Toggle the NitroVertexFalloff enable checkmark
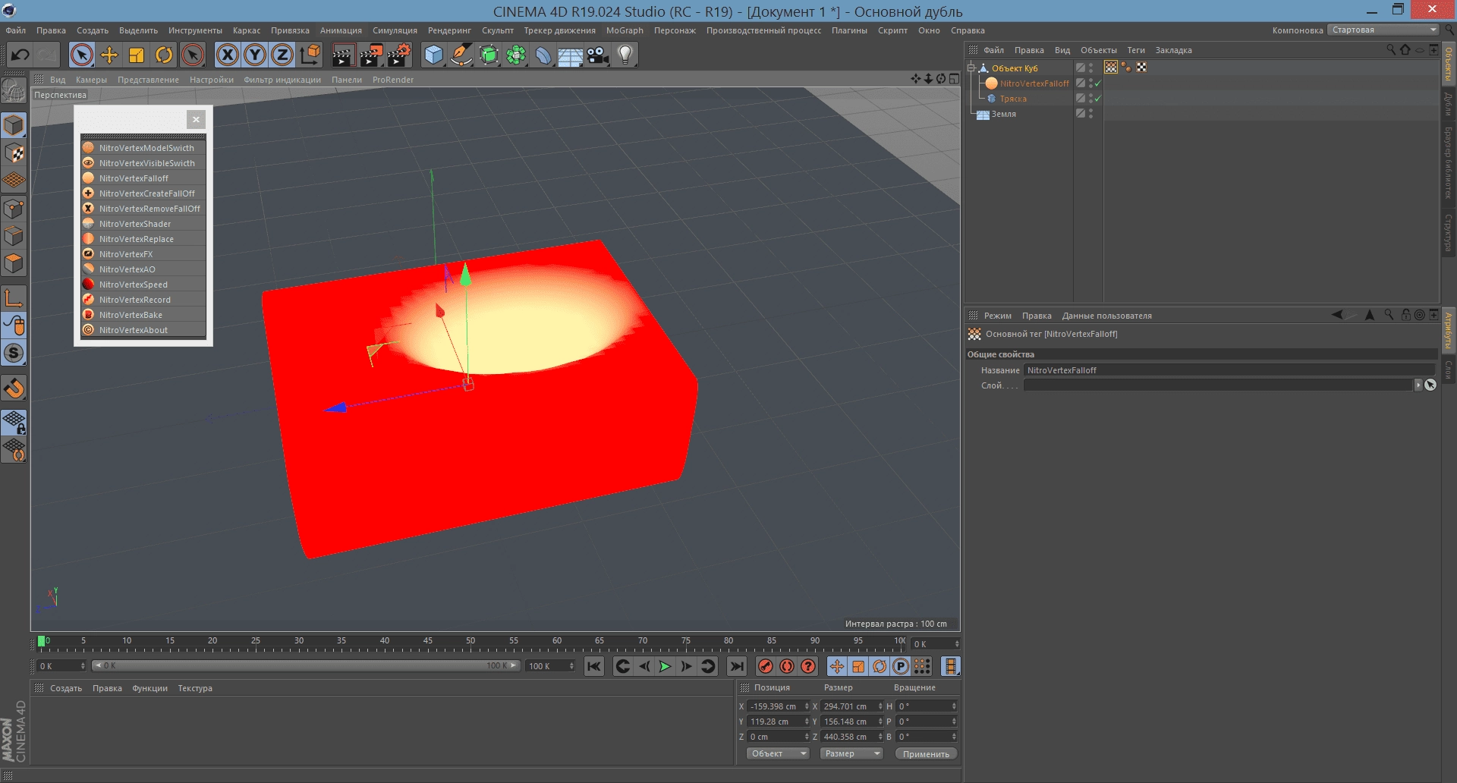Screen dimensions: 1457x783 pos(1097,83)
